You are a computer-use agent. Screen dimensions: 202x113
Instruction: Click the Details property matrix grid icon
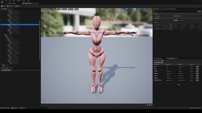(x=199, y=11)
